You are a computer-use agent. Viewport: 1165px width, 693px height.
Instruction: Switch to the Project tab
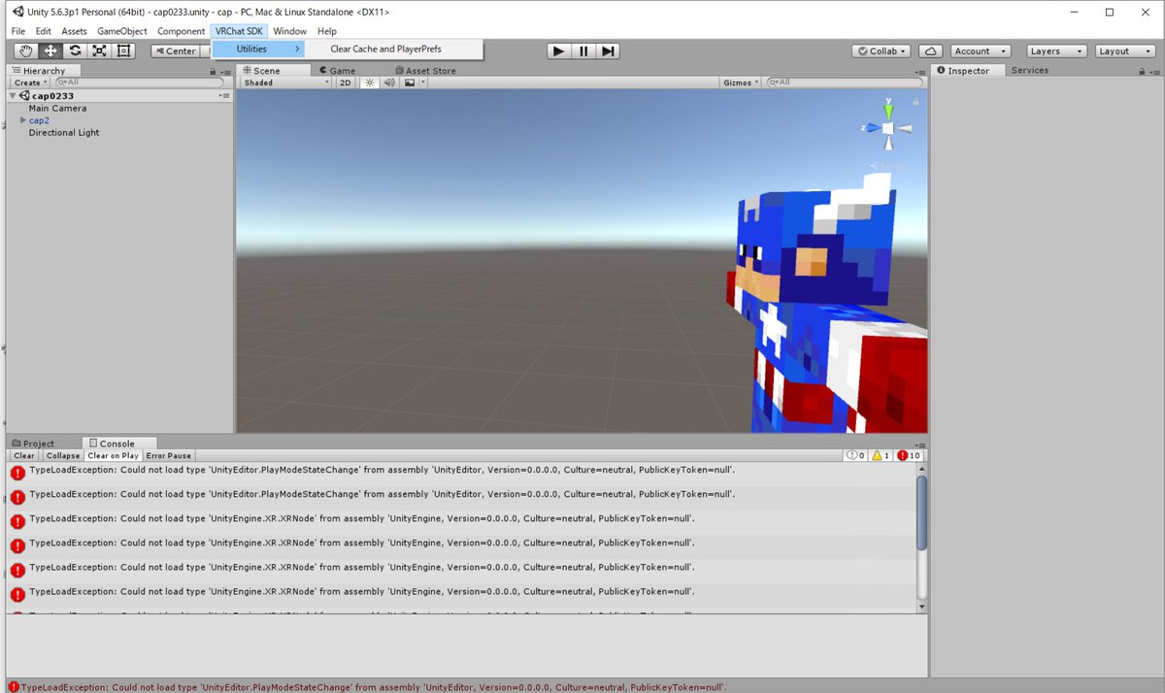(33, 444)
